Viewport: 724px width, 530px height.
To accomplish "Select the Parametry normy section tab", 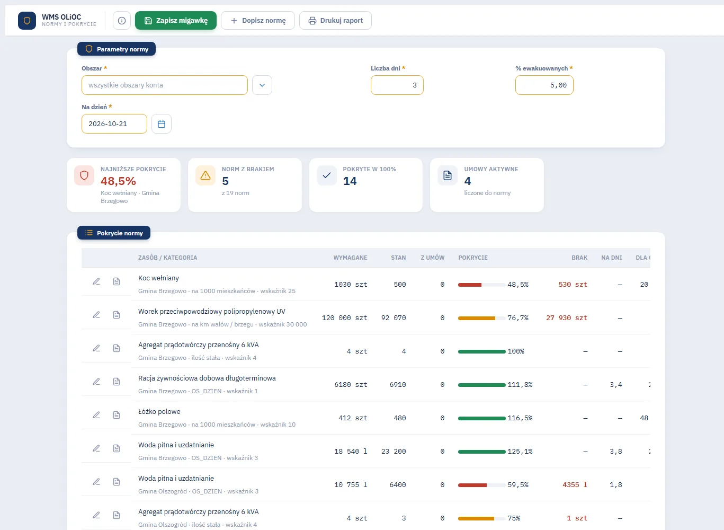I will coord(117,49).
